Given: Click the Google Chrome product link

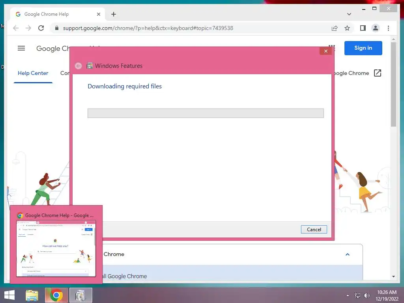Looking at the screenshot, I should click(351, 73).
